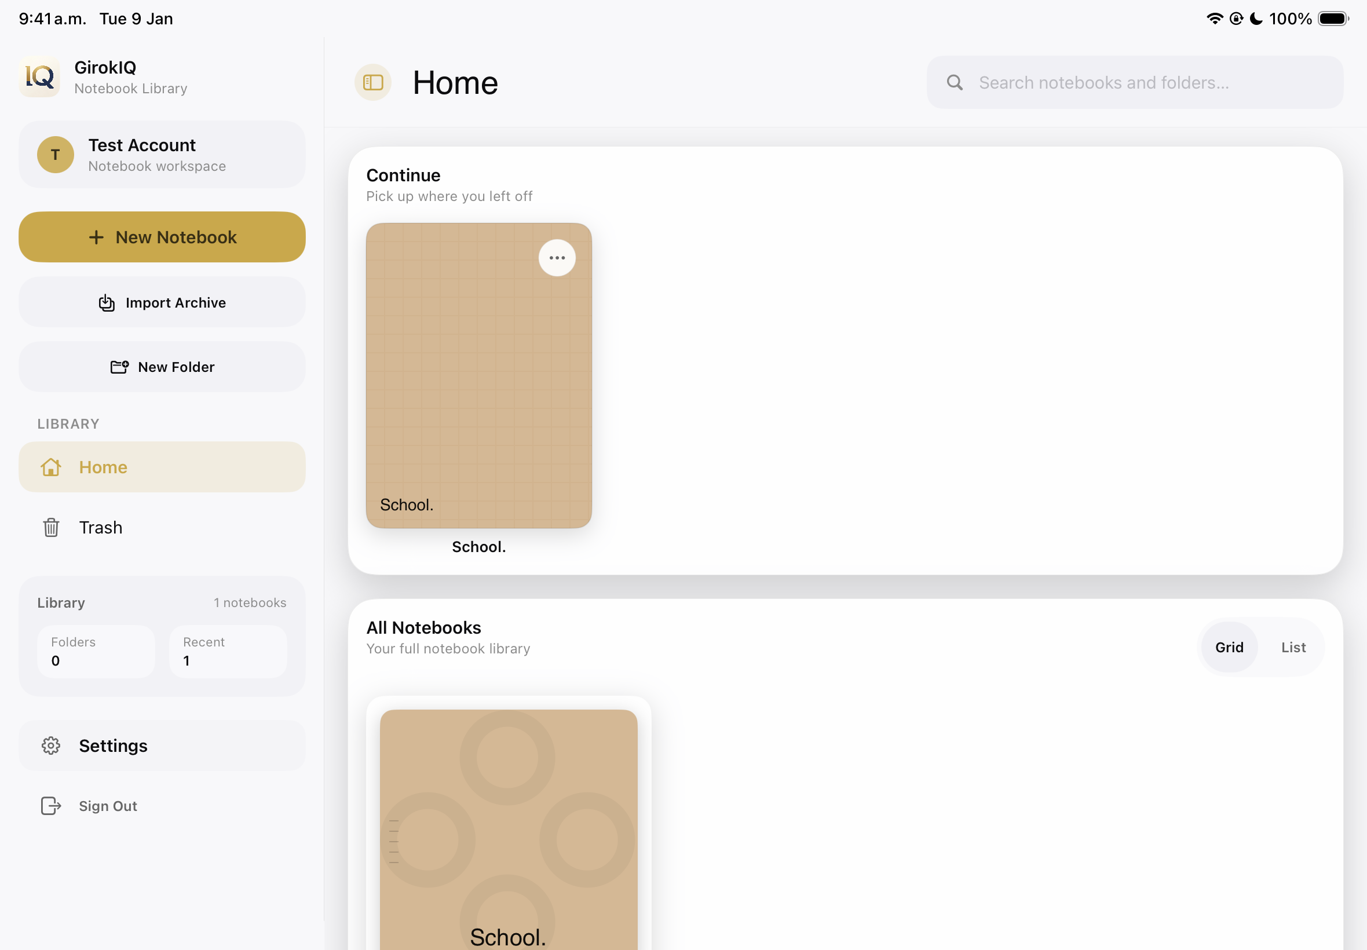Focus the Search notebooks and folders field
The width and height of the screenshot is (1367, 950).
(x=1134, y=83)
